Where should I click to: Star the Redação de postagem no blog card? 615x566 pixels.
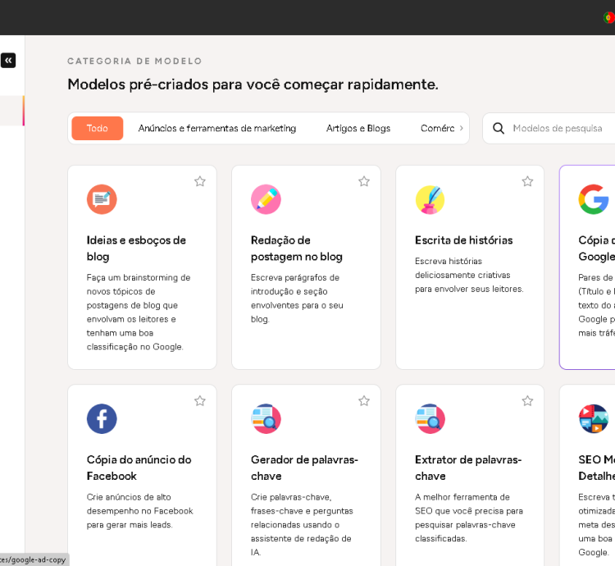[x=364, y=181]
